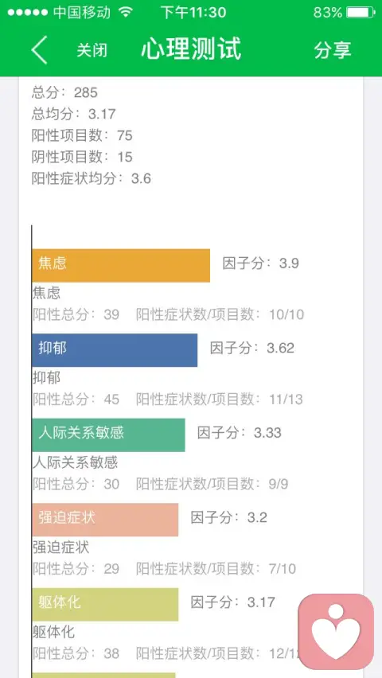Image resolution: width=382 pixels, height=678 pixels.
Task: Select the yellow-green 躯体化 bar
Action: [105, 605]
